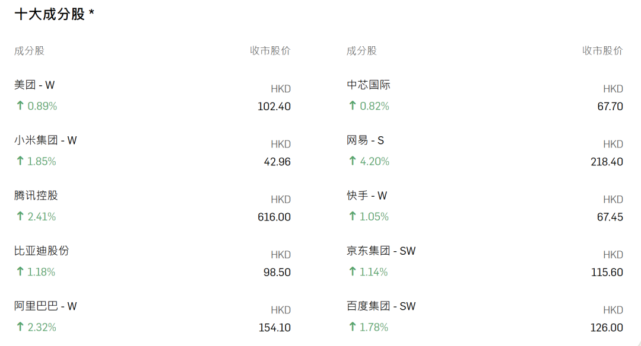Screen dimensions: 641x346
Task: Open 京东集团 - SW stock entry
Action: [381, 251]
